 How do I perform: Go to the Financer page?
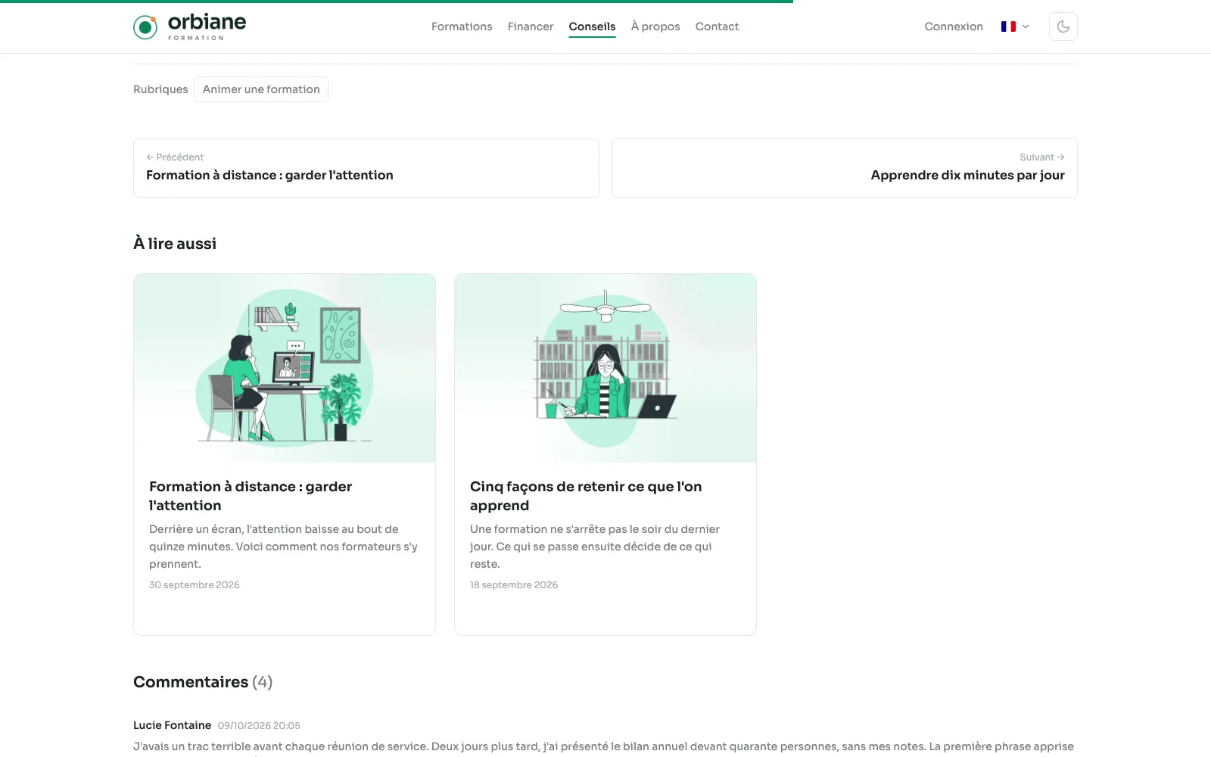pyautogui.click(x=531, y=26)
